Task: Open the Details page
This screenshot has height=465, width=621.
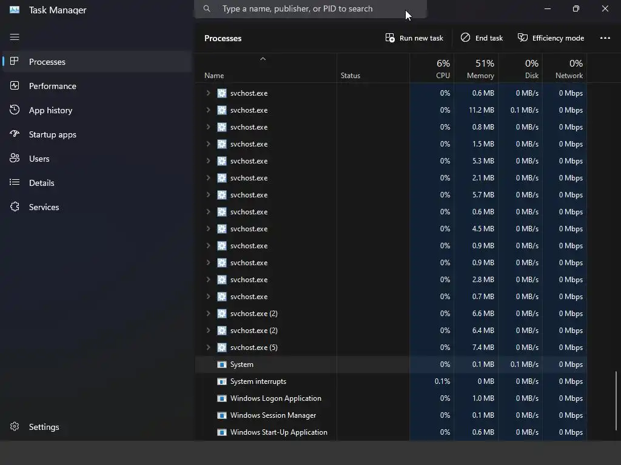Action: [96, 183]
